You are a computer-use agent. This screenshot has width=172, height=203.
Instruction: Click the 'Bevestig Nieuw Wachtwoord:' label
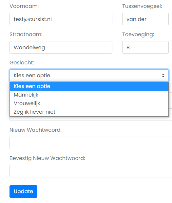tap(48, 158)
